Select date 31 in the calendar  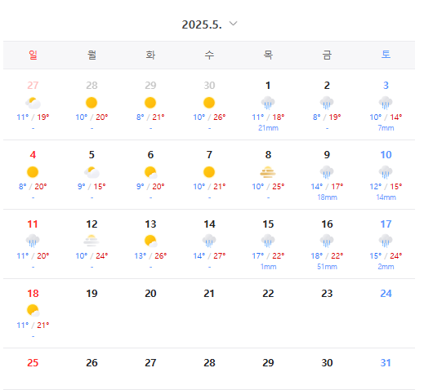(386, 363)
